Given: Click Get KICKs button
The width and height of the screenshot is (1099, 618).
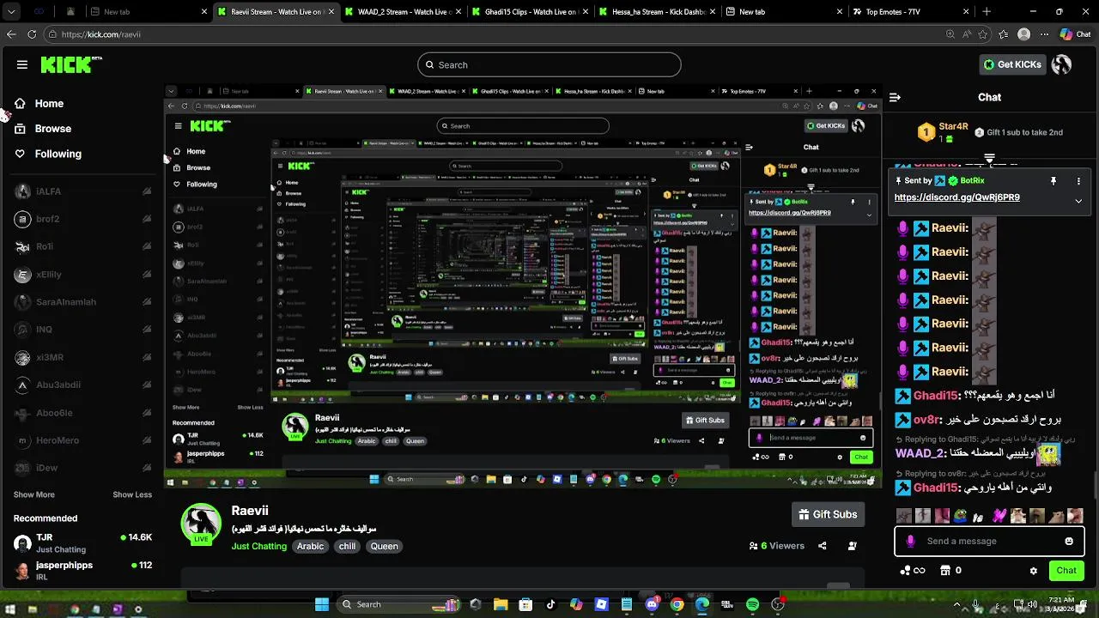Looking at the screenshot, I should [x=1012, y=64].
